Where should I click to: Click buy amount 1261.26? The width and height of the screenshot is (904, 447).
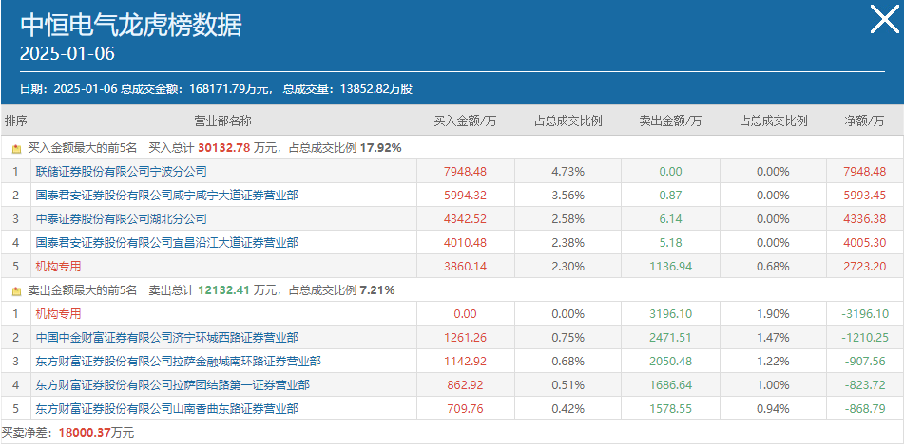pyautogui.click(x=465, y=338)
